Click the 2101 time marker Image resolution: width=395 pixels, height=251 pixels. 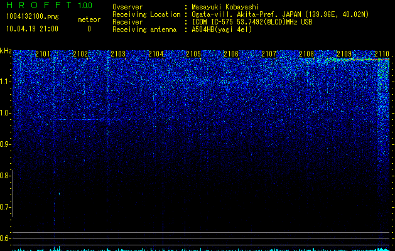43,54
